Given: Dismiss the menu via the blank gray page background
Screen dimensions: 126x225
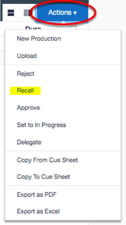Looking at the screenshot, I should pos(108,14).
